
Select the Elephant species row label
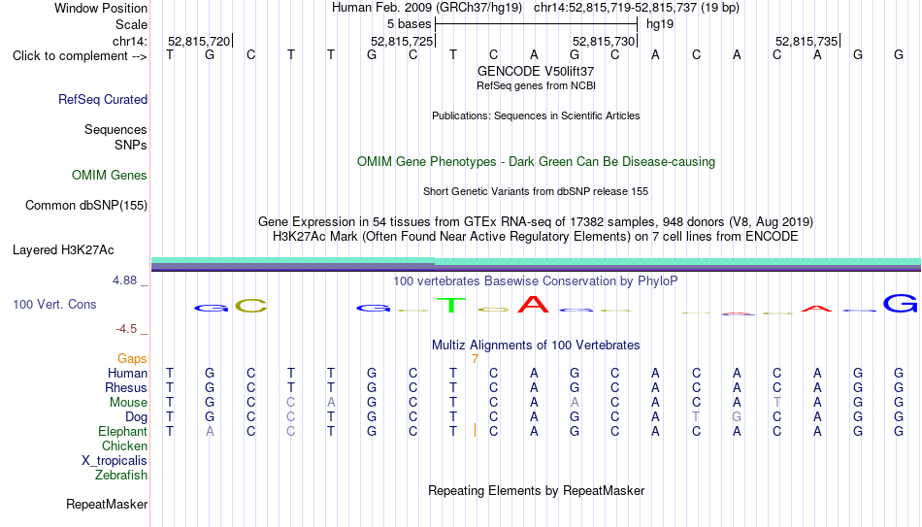coord(123,432)
